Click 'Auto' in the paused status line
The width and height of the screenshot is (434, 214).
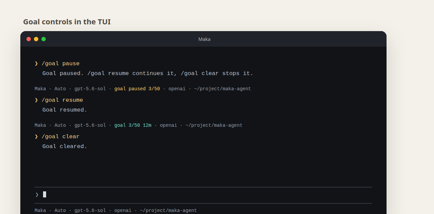60,89
